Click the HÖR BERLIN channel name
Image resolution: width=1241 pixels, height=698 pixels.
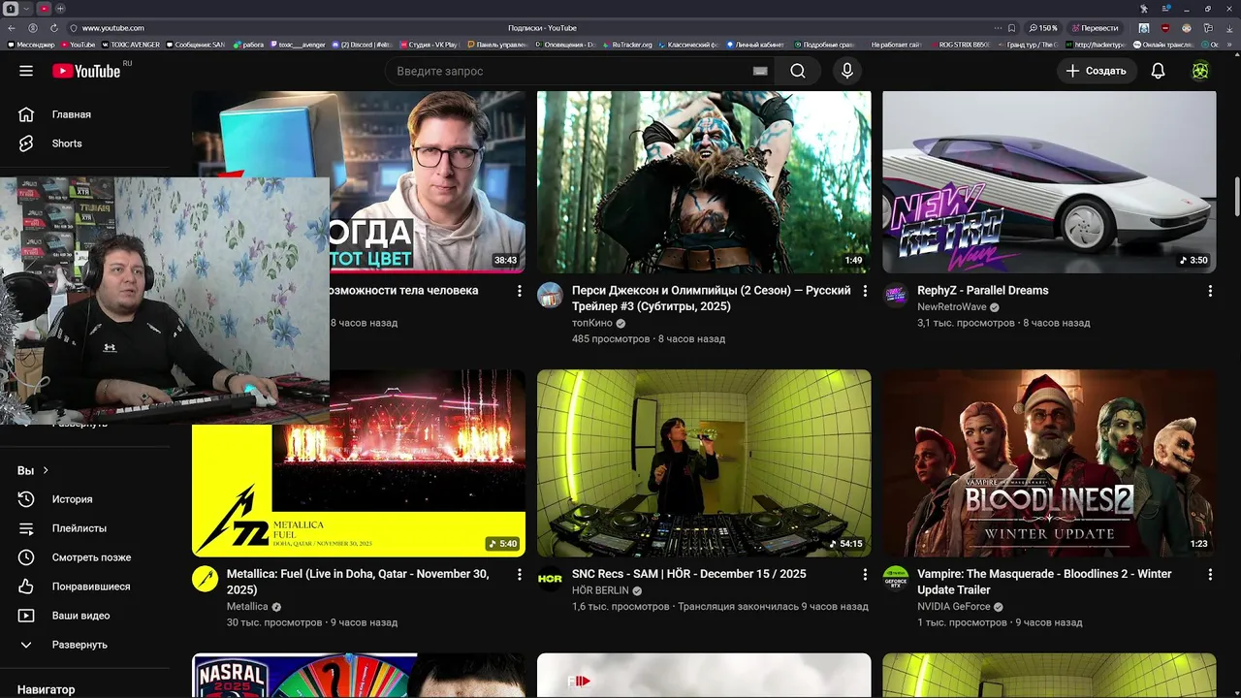[x=600, y=590]
